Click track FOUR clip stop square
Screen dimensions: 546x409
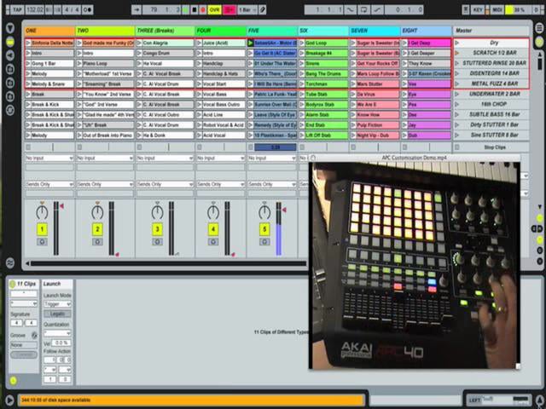[x=200, y=147]
